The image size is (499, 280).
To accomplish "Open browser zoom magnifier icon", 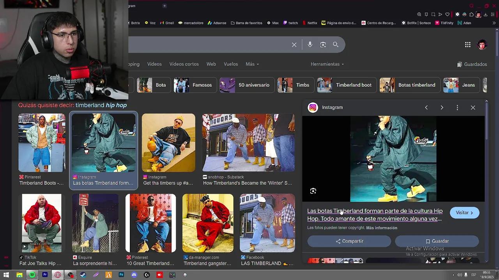I will [x=419, y=14].
